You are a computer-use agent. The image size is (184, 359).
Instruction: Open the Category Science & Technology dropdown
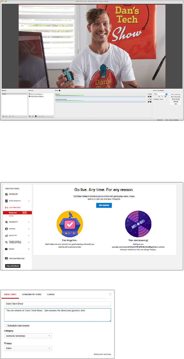[x=28, y=336]
